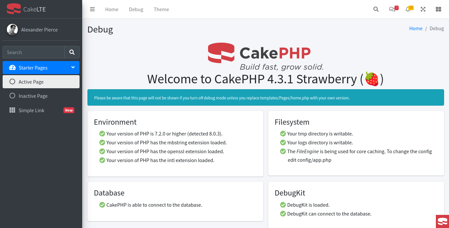Click 'detected 8.0.3' PHP version line
Screen dimensions: 449x228
point(164,134)
